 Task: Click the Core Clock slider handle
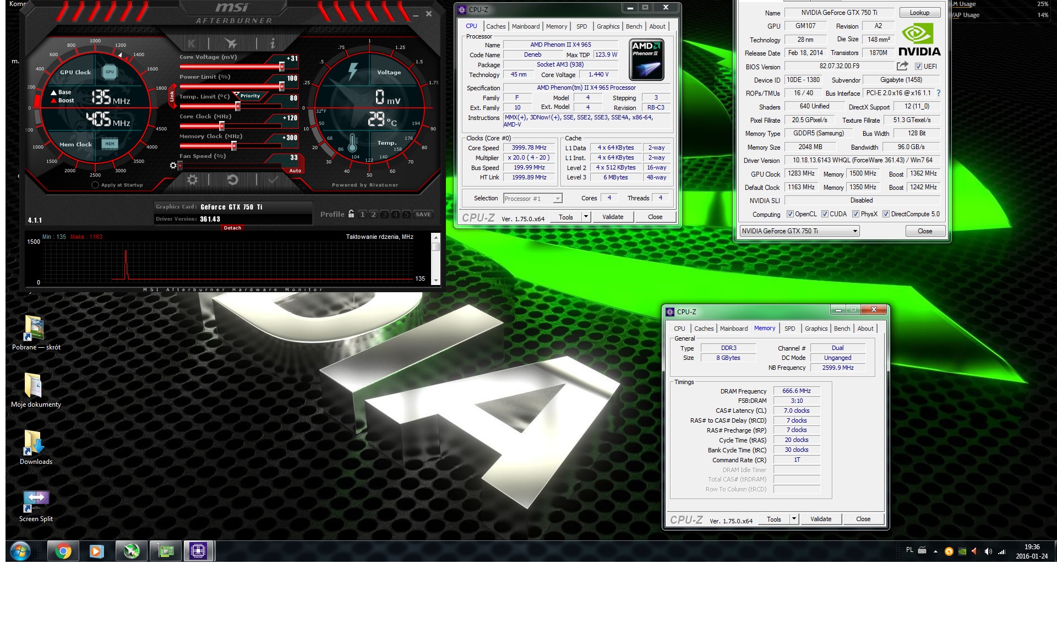coord(221,126)
